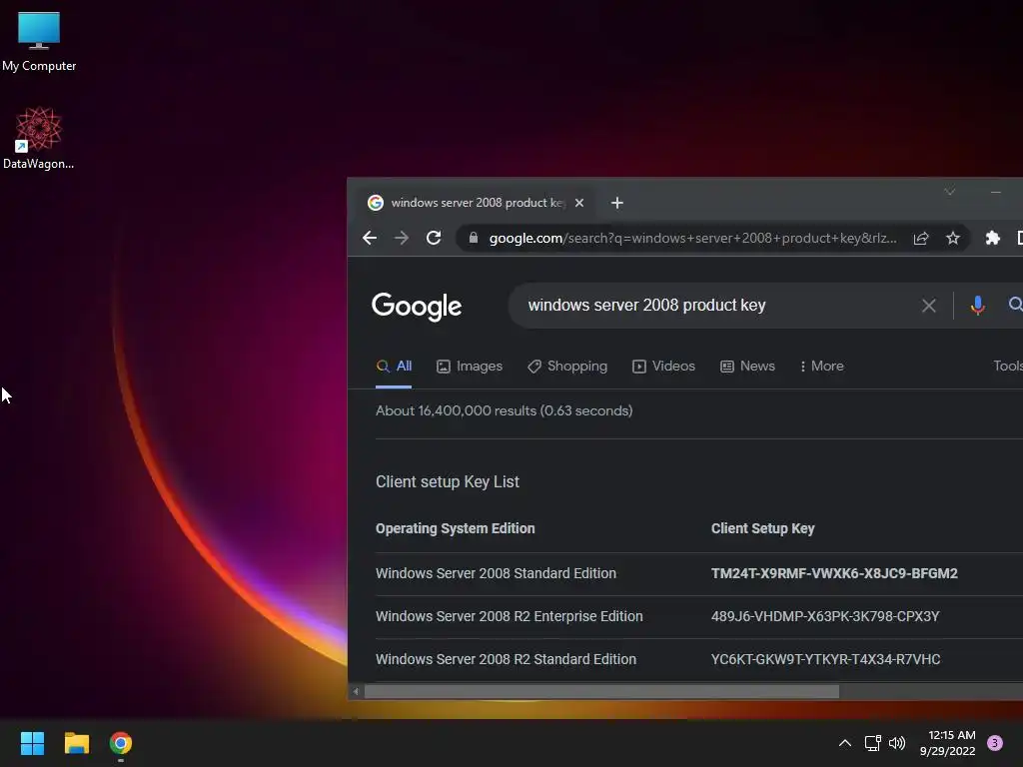Switch to News results

(x=747, y=367)
